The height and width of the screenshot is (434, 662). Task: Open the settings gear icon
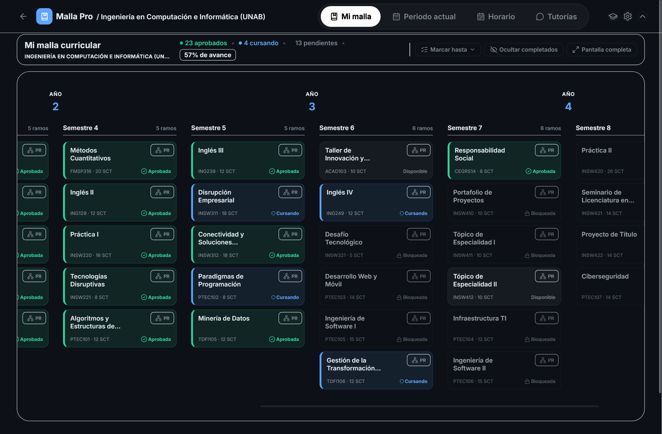pyautogui.click(x=628, y=17)
